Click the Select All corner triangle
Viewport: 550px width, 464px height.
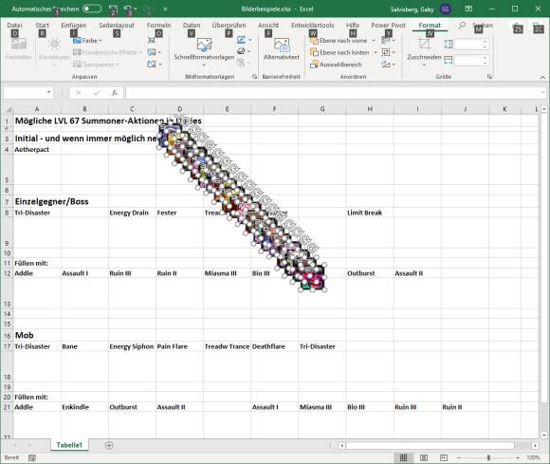pos(9,109)
